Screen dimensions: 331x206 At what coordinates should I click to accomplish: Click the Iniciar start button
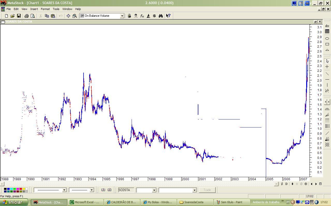click(x=14, y=202)
